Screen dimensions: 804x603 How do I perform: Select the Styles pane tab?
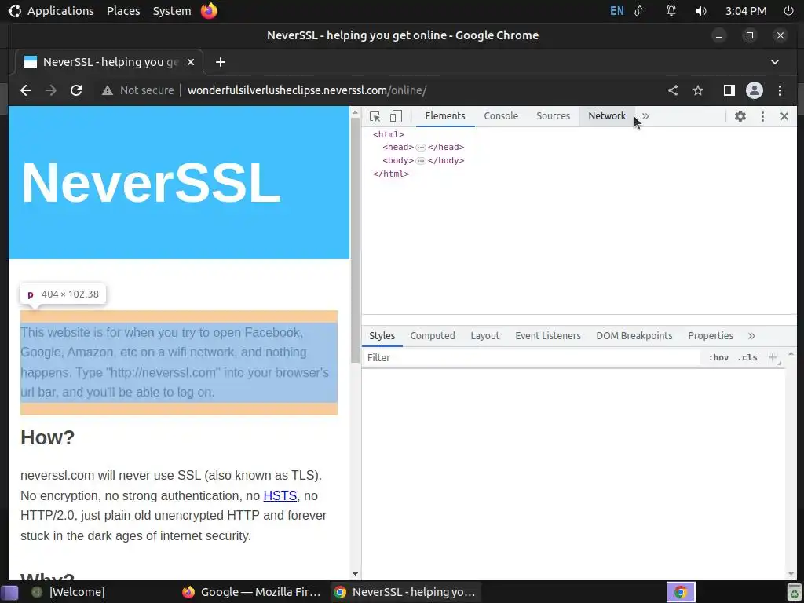coord(382,336)
